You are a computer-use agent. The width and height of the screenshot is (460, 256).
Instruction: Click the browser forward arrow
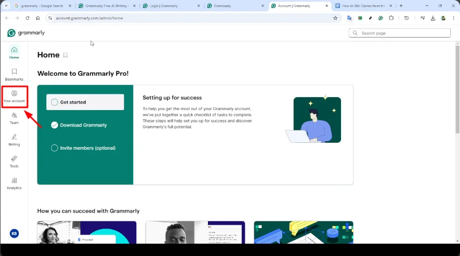17,18
